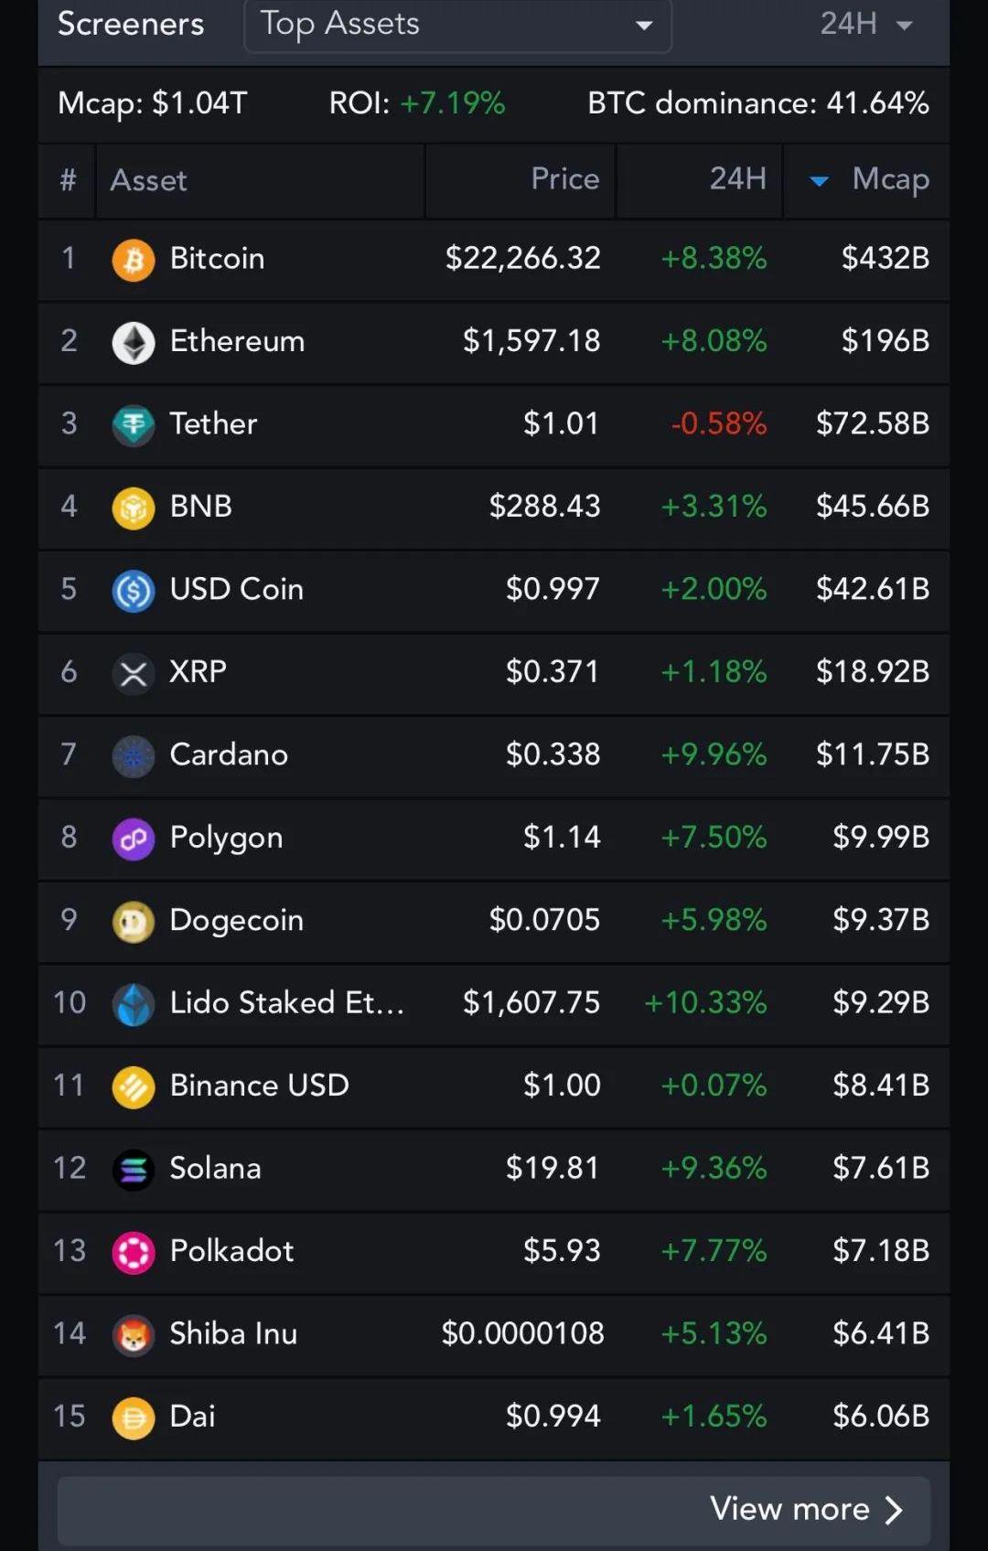
Task: Toggle Mcap column sort arrow
Action: pyautogui.click(x=820, y=181)
